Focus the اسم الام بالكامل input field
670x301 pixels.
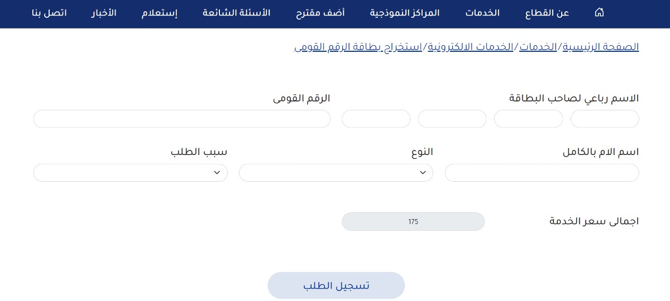pos(542,173)
